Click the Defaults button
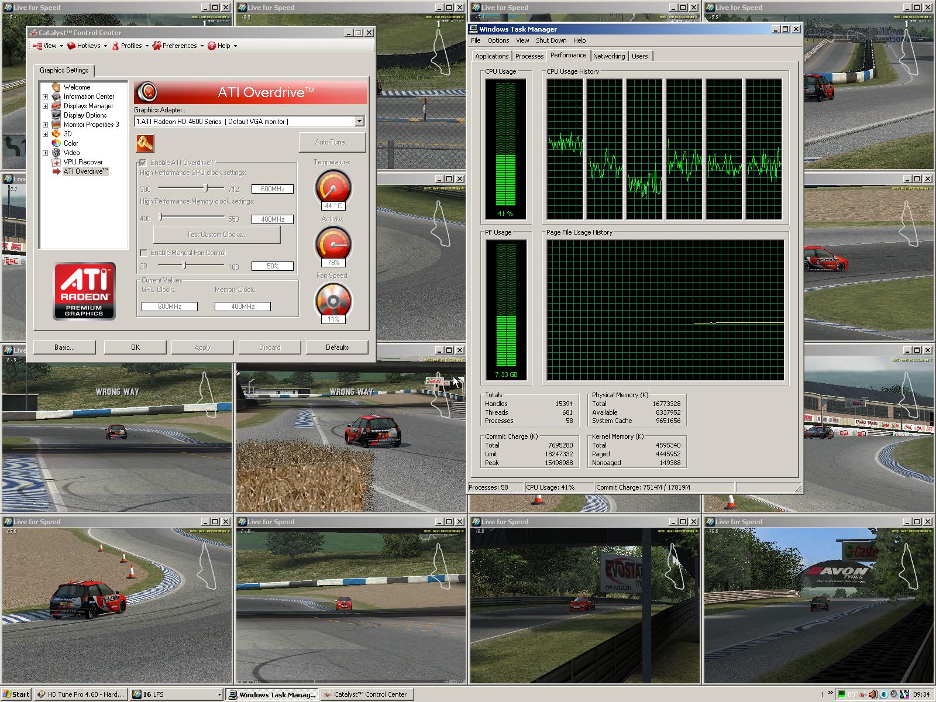Image resolution: width=936 pixels, height=702 pixels. pyautogui.click(x=337, y=347)
